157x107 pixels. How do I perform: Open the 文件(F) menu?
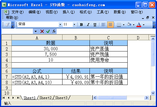(x=18, y=12)
